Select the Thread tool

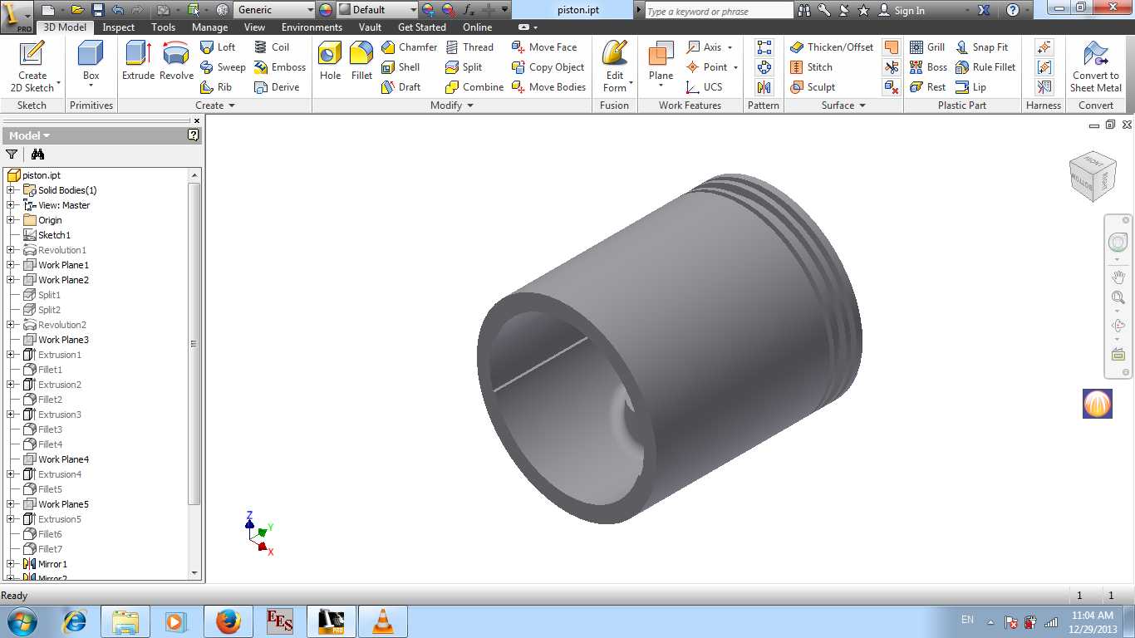point(469,47)
